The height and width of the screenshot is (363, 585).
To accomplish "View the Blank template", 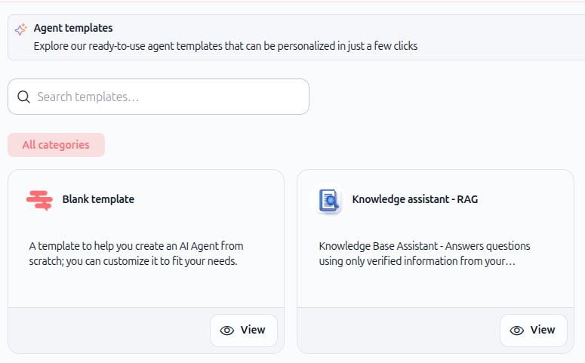I will 244,330.
